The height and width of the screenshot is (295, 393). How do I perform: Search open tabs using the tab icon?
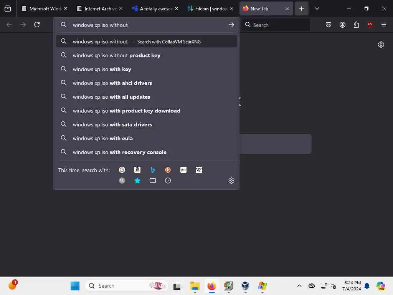point(153,181)
